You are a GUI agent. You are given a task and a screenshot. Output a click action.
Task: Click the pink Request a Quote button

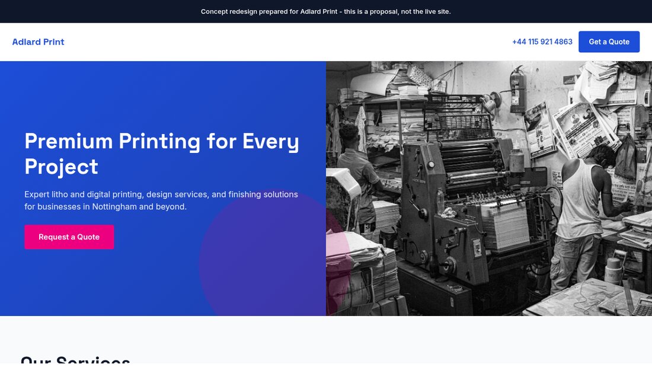(x=69, y=237)
